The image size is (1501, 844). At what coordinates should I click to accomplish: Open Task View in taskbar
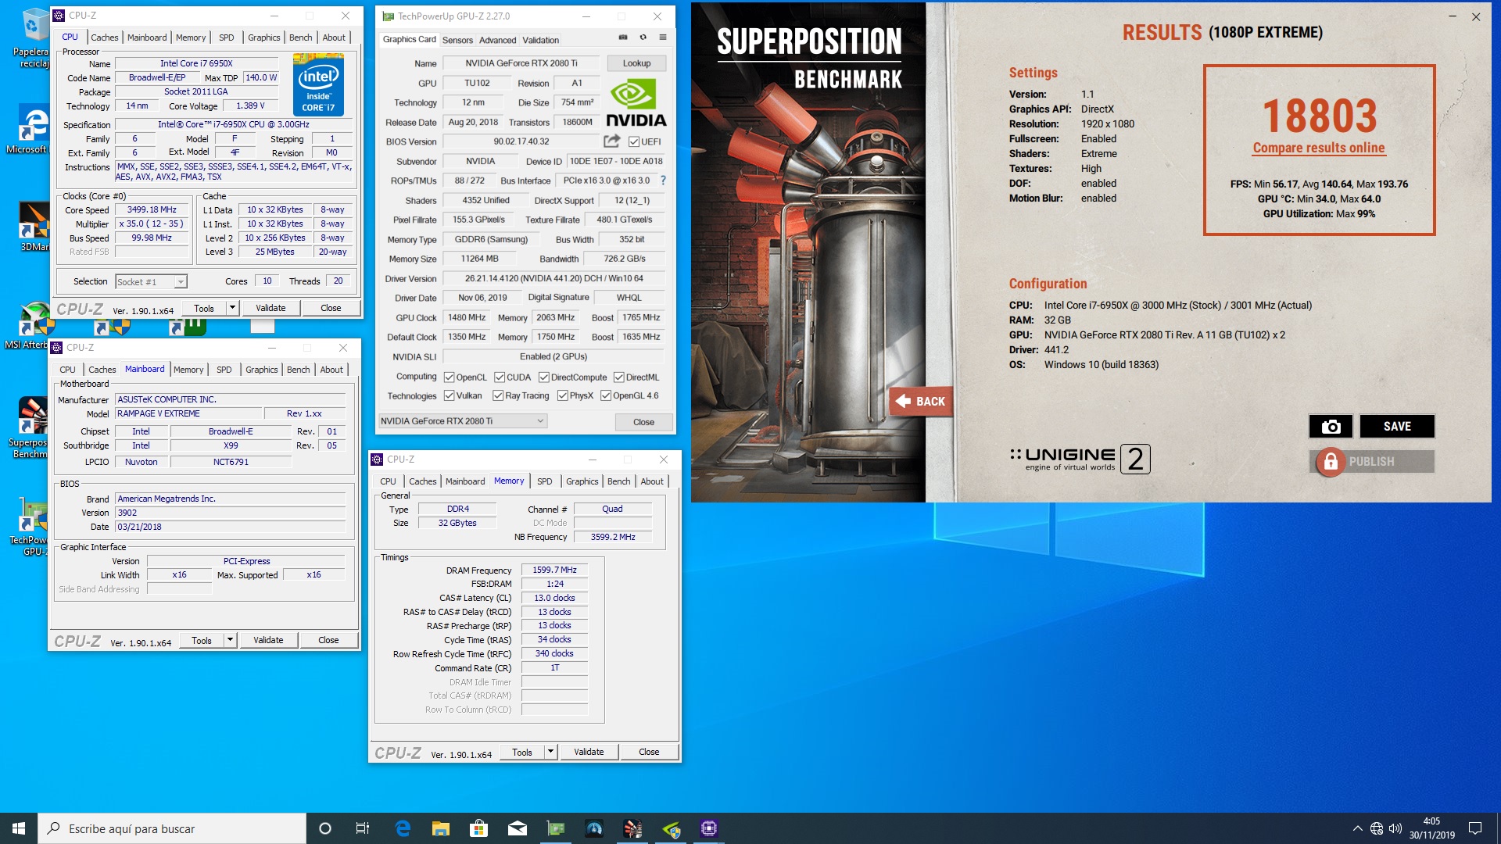362,828
